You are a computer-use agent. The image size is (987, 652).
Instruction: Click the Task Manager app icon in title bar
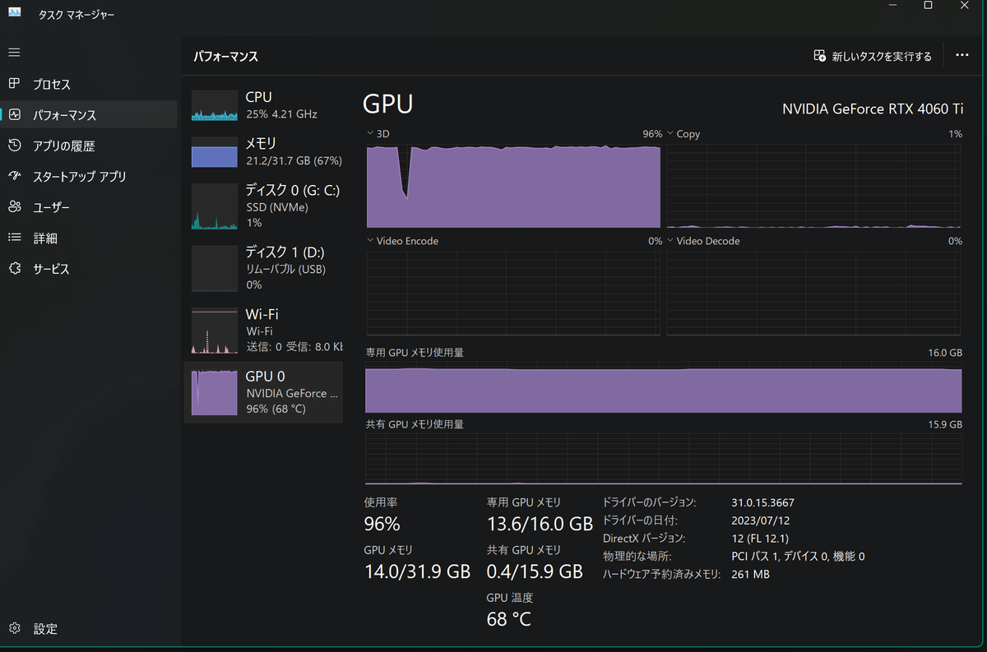coord(15,12)
